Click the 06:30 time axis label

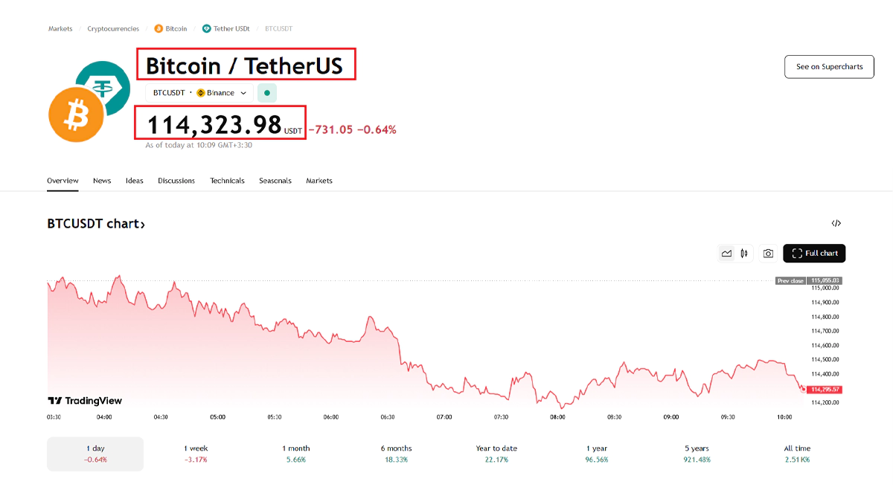point(387,417)
